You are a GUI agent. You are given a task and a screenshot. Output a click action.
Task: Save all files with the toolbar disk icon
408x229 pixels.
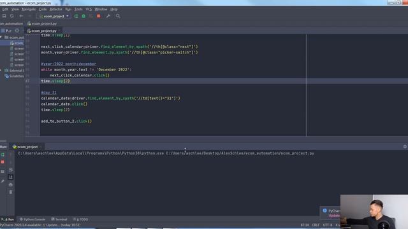pyautogui.click(x=4, y=16)
